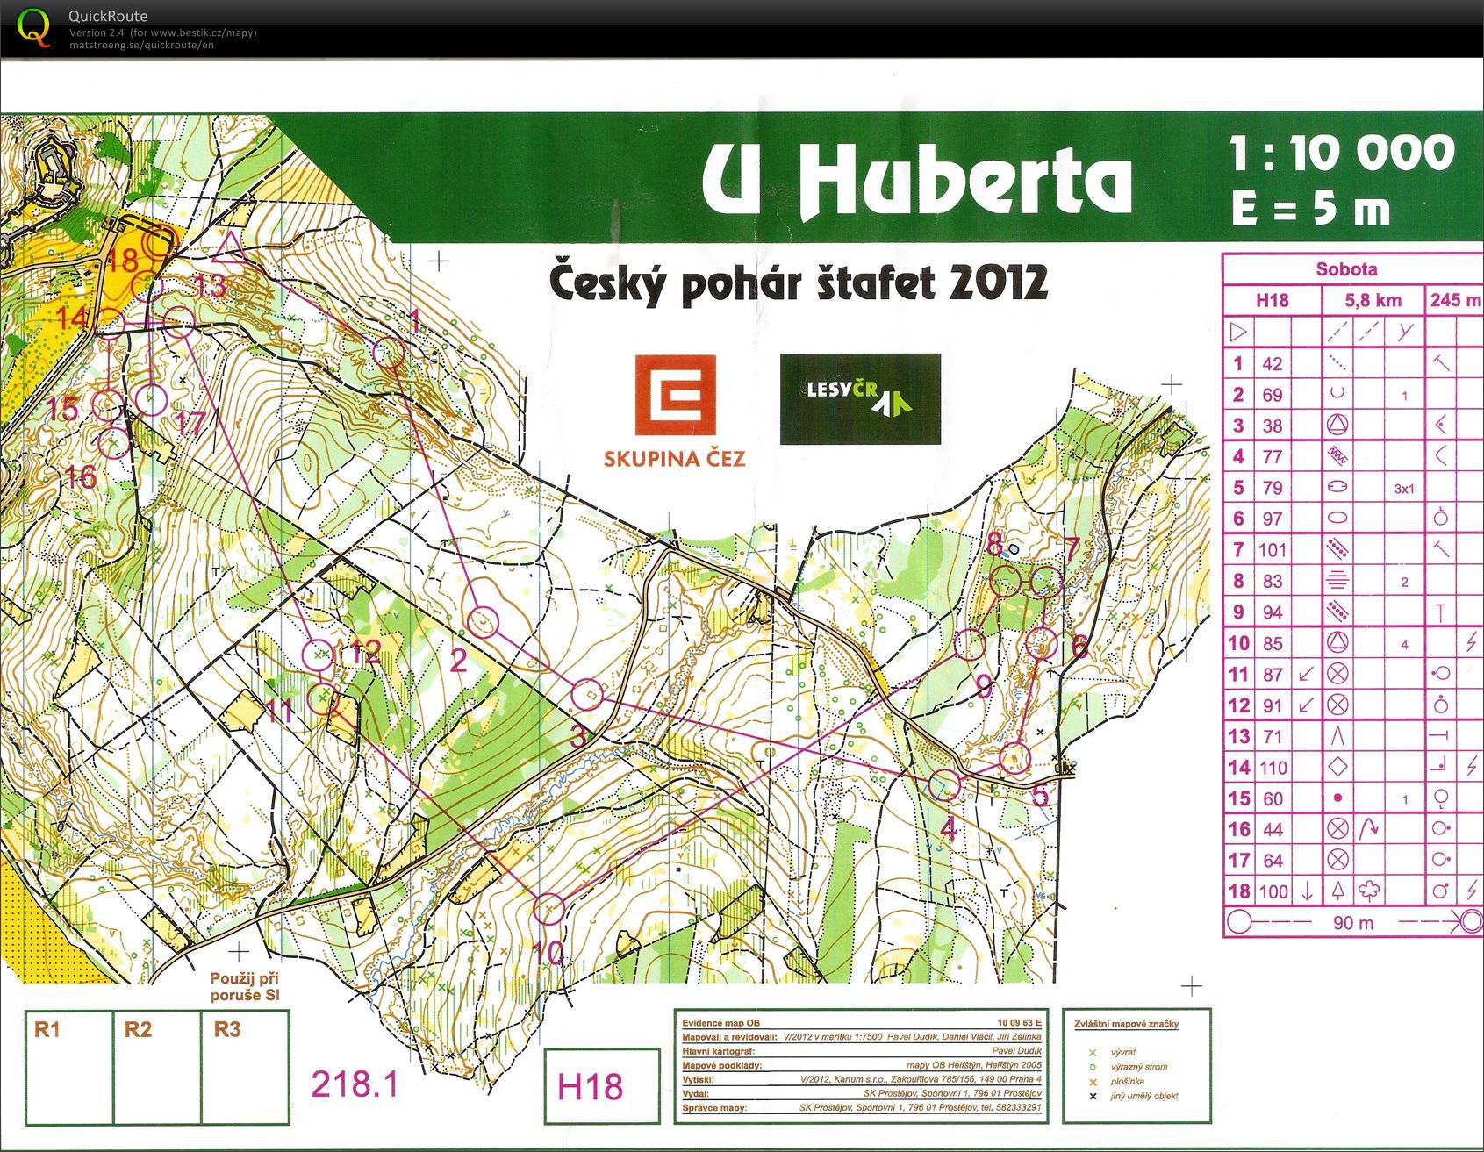Click control code "101" in description table
The height and width of the screenshot is (1152, 1484).
coord(1272,550)
